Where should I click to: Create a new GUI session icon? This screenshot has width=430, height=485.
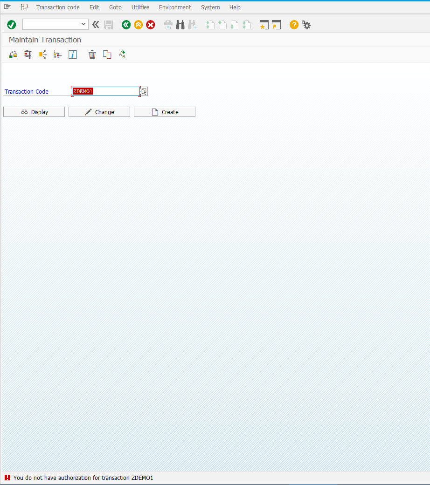point(264,25)
